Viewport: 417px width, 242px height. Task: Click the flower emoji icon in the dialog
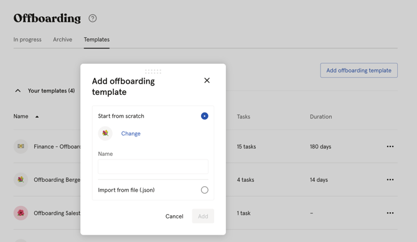[105, 133]
